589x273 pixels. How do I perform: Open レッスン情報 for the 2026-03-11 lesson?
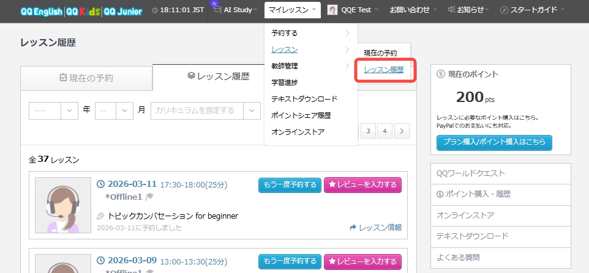[x=375, y=227]
